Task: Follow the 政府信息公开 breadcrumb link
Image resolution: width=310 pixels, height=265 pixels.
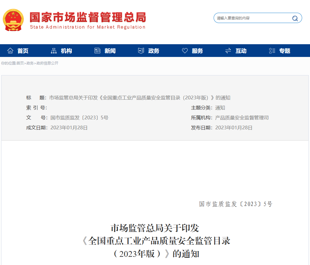Action: 48,63
